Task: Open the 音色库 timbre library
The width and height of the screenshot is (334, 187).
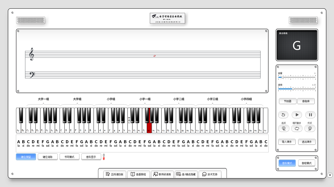Action: 306,101
